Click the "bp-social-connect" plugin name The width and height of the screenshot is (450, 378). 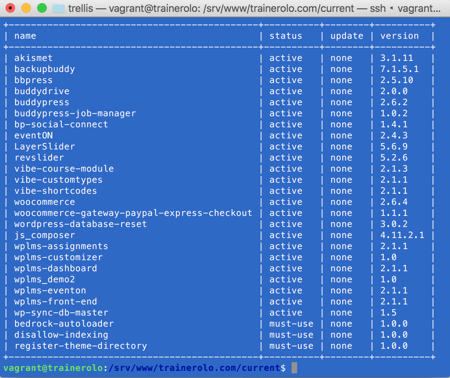[61, 124]
